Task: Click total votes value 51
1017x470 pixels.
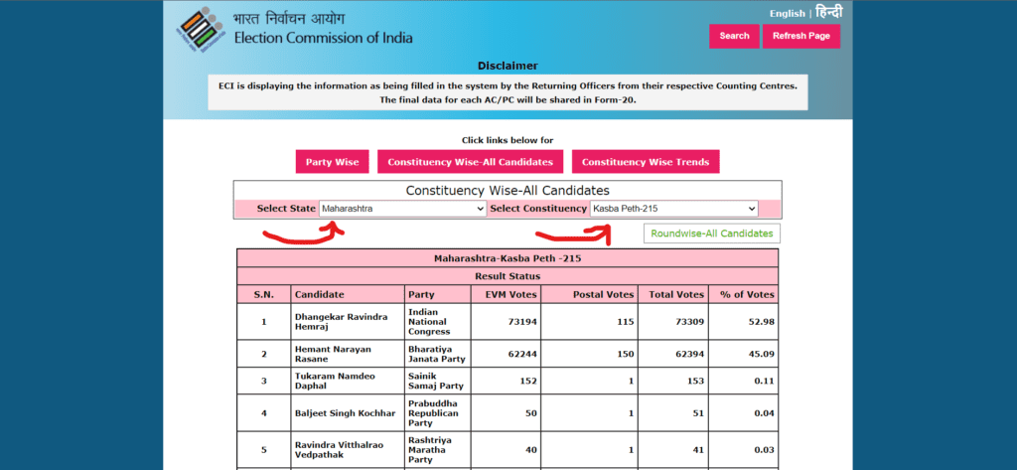Action: (x=698, y=413)
